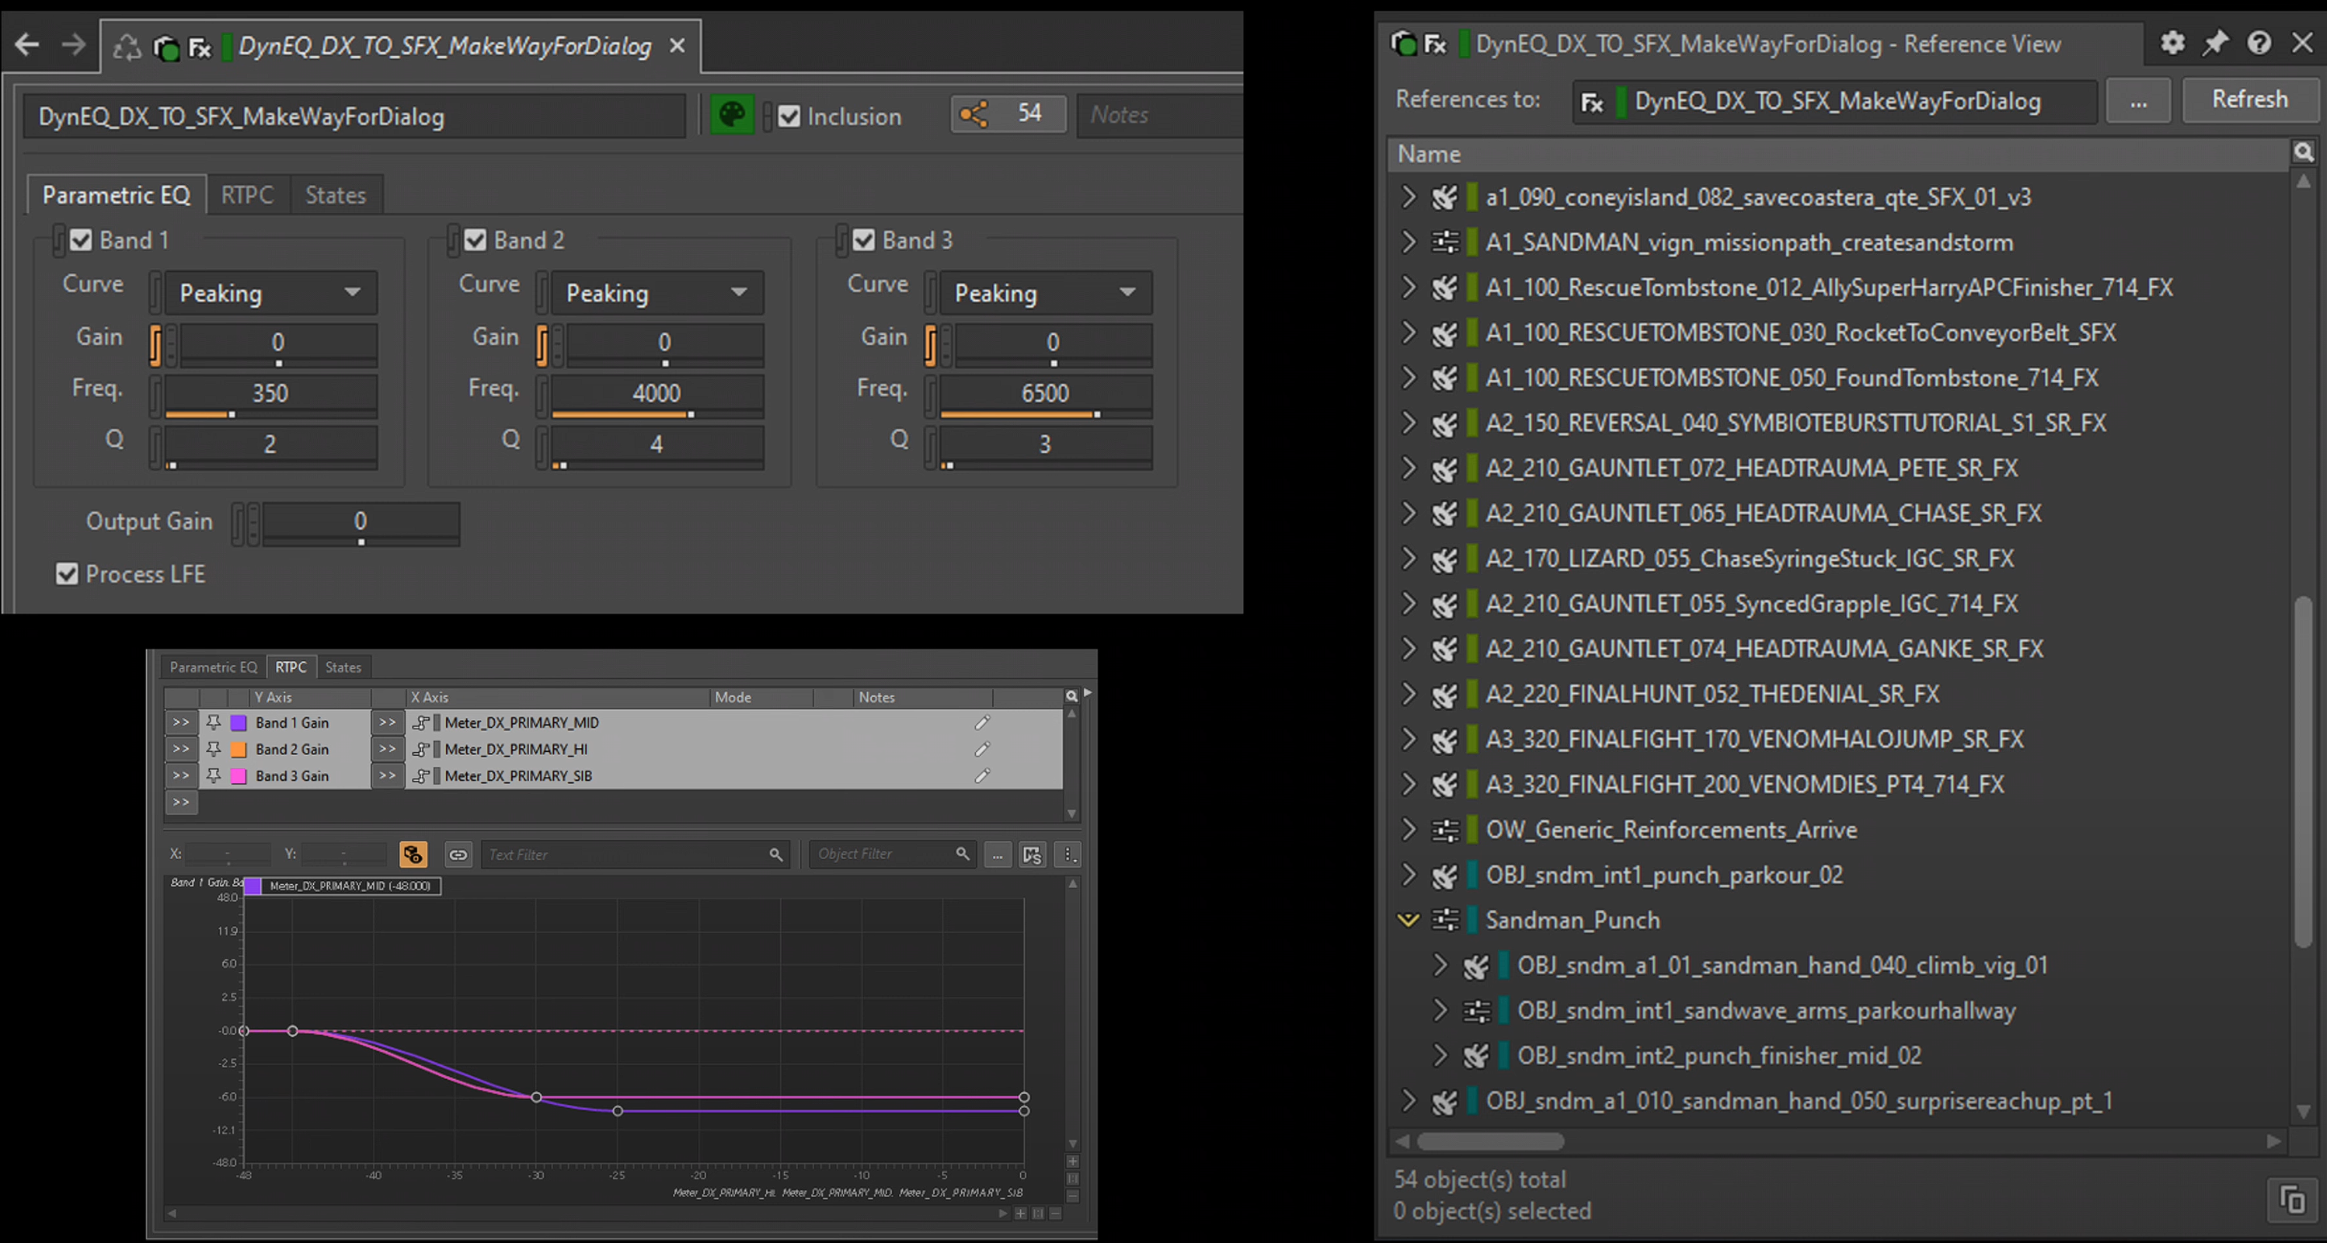Open Reference View settings gear
The width and height of the screenshot is (2327, 1243).
tap(2172, 43)
